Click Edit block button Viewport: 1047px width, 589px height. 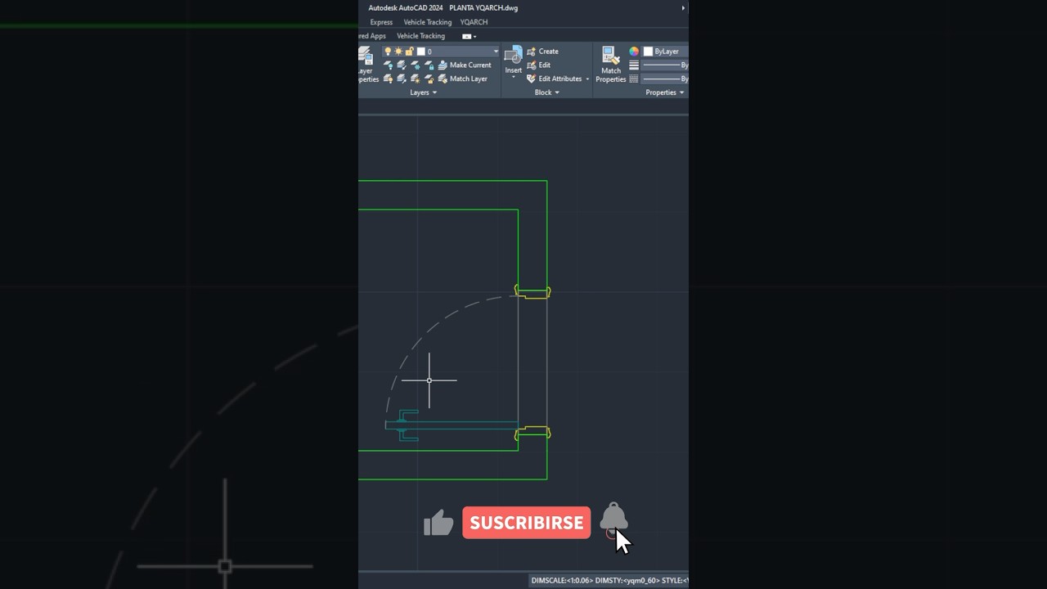tap(538, 65)
